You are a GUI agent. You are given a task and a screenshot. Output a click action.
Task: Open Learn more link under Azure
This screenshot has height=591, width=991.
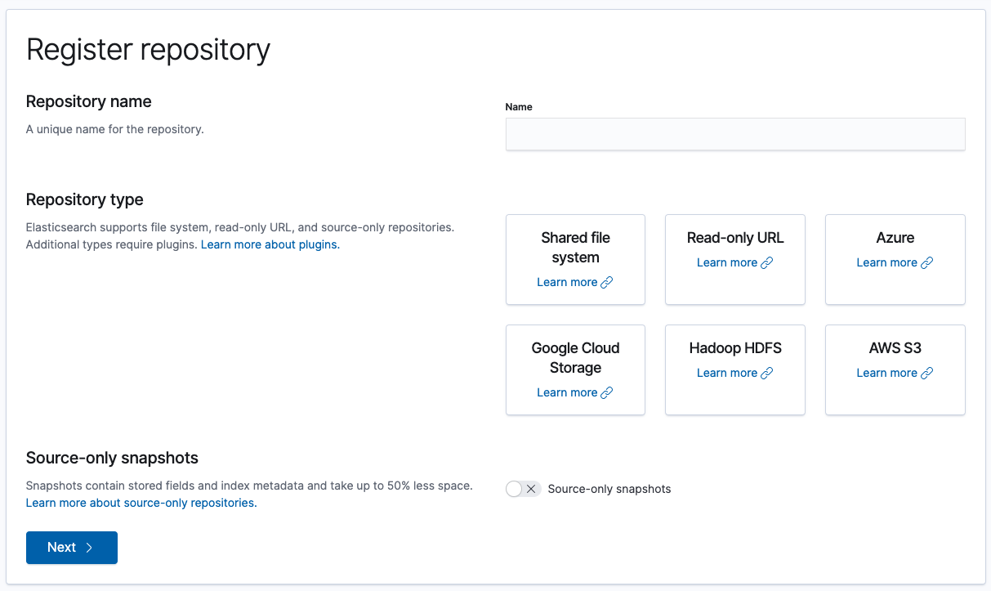[886, 262]
